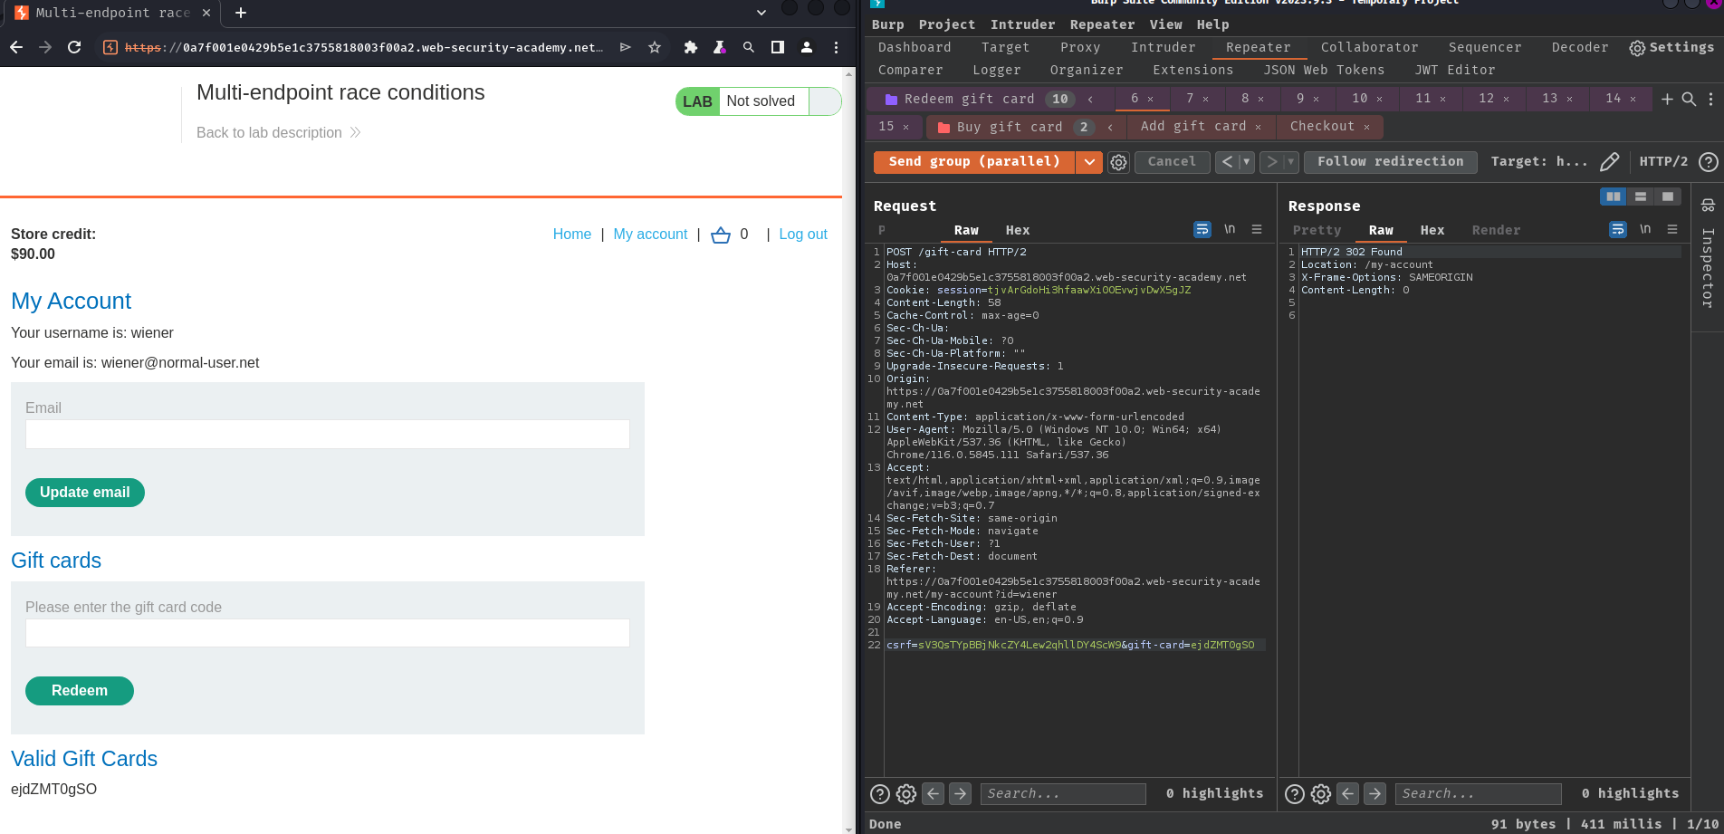Select side-by-side layout view
The height and width of the screenshot is (834, 1724).
pyautogui.click(x=1614, y=197)
